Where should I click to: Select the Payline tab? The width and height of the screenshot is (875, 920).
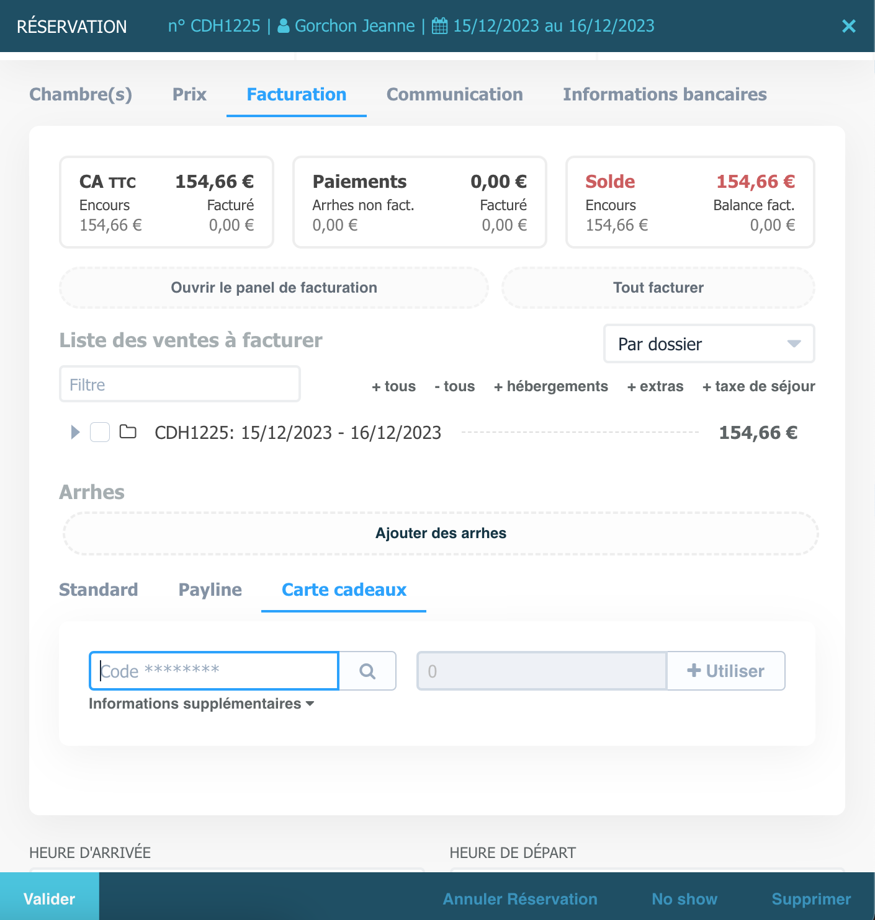point(210,590)
